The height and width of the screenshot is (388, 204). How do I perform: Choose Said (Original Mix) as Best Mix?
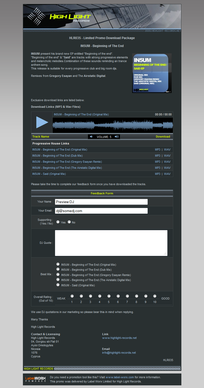(x=58, y=285)
